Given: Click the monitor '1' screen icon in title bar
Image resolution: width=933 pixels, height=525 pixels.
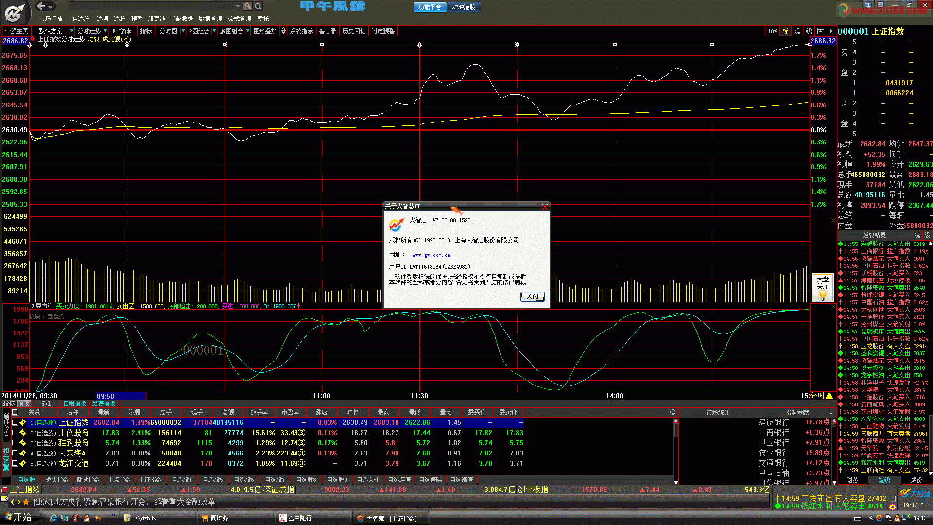Looking at the screenshot, I should tap(868, 5).
